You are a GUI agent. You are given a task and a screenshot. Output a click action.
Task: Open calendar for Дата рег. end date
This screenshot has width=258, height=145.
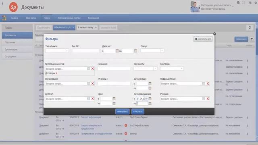click(135, 51)
